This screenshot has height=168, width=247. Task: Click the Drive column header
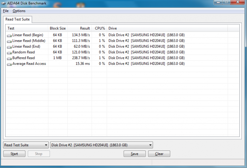pos(167,28)
